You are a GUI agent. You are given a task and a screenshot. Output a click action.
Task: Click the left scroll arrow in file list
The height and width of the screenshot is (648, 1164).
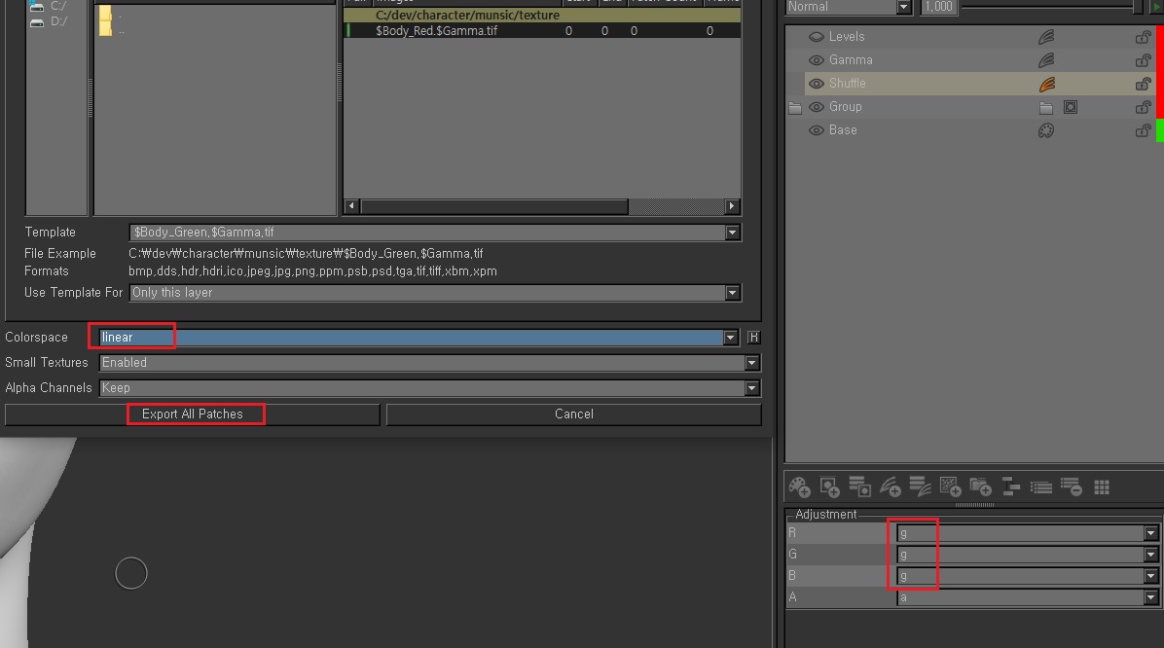352,206
